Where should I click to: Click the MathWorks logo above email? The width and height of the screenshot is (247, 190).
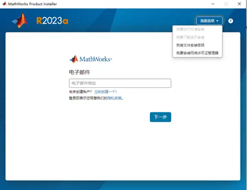[x=91, y=59]
